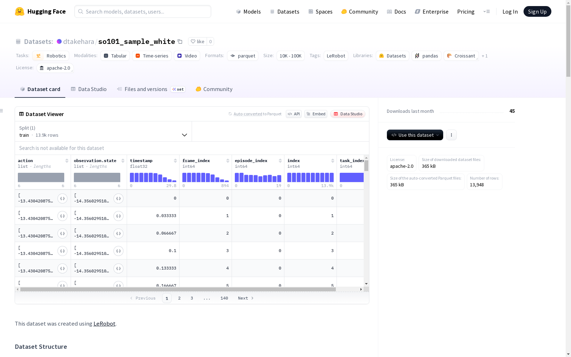571x357 pixels.
Task: Open the three-dot menu beside Use this dataset
Action: coord(451,135)
